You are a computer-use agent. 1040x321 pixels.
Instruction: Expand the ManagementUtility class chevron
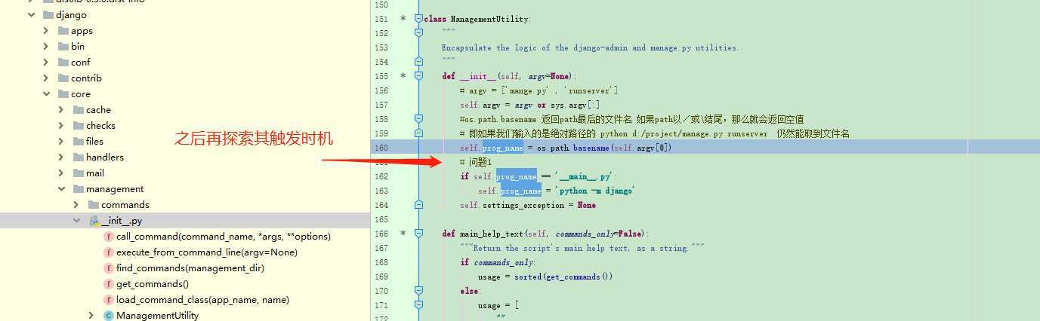coord(91,315)
